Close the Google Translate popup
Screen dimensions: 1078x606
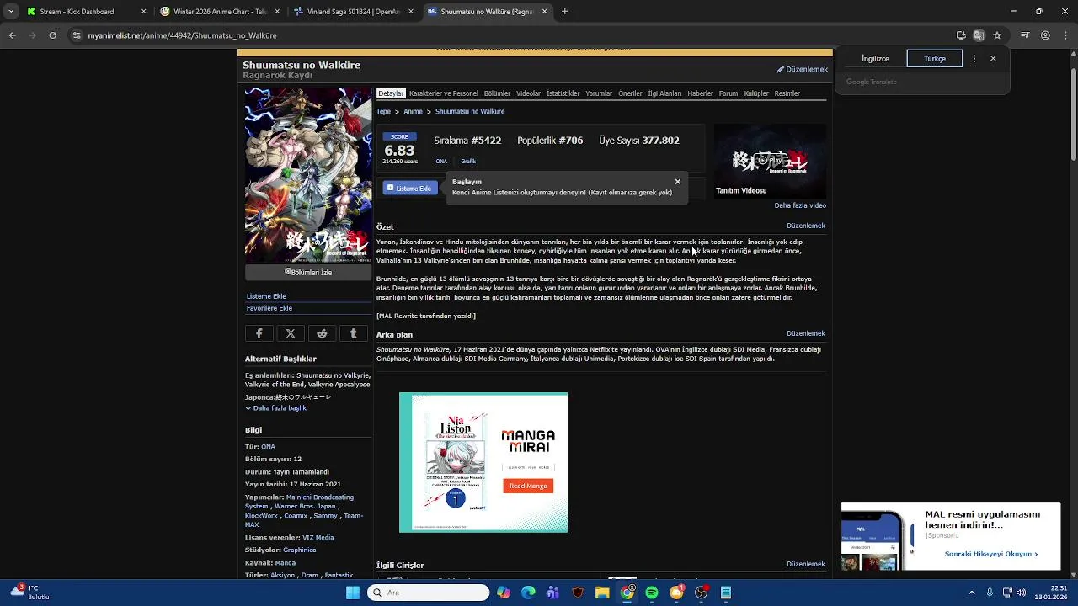[993, 59]
